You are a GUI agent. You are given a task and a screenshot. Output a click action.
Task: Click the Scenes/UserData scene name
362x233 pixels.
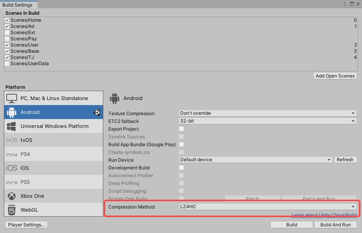(x=30, y=64)
